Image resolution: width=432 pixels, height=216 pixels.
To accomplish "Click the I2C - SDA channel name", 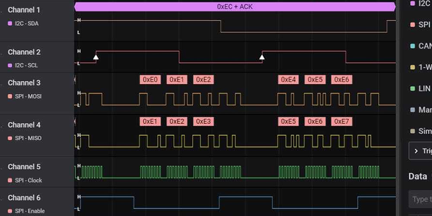I will (27, 24).
